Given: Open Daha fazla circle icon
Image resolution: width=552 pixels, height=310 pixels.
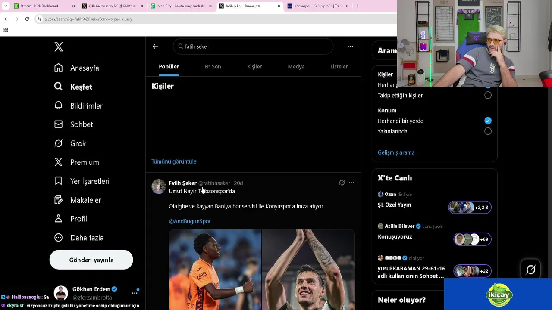Looking at the screenshot, I should (58, 237).
